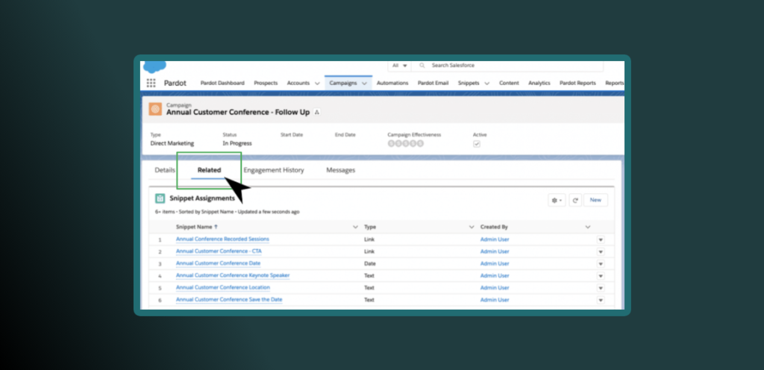
Task: Open the Analytics tab
Action: coord(539,84)
